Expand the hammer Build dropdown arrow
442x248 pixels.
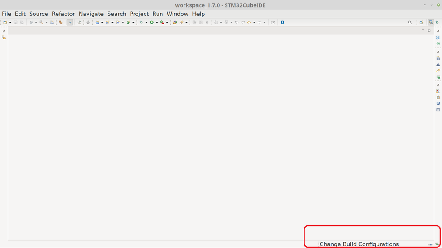pyautogui.click(x=46, y=22)
